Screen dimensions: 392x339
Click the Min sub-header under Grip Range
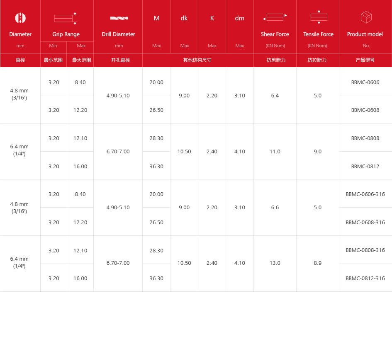pos(53,46)
